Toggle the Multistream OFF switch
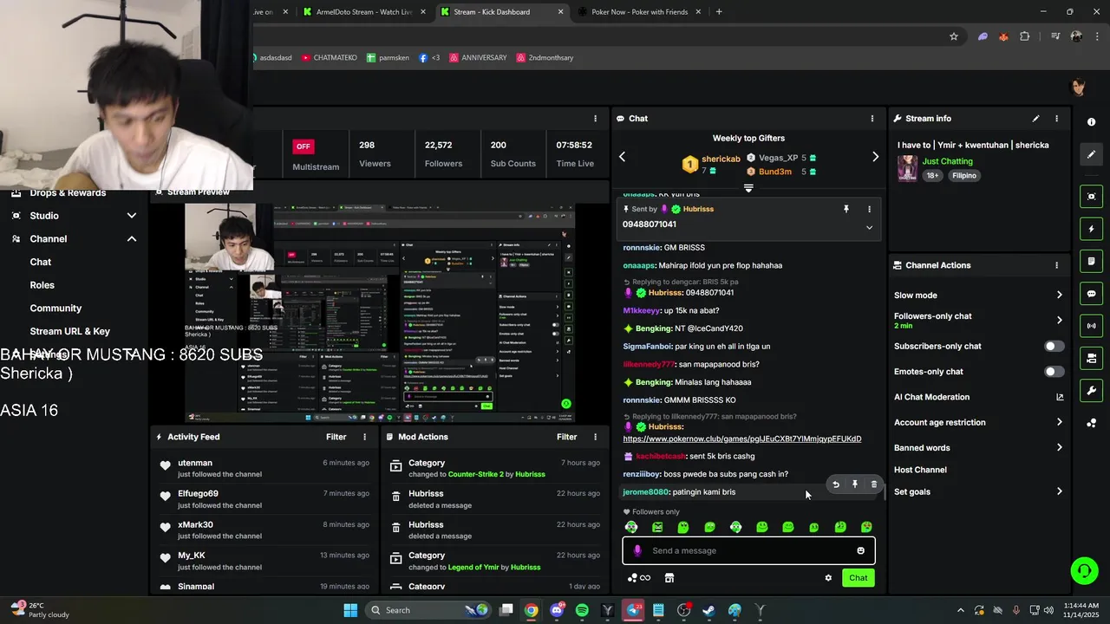 coord(303,146)
